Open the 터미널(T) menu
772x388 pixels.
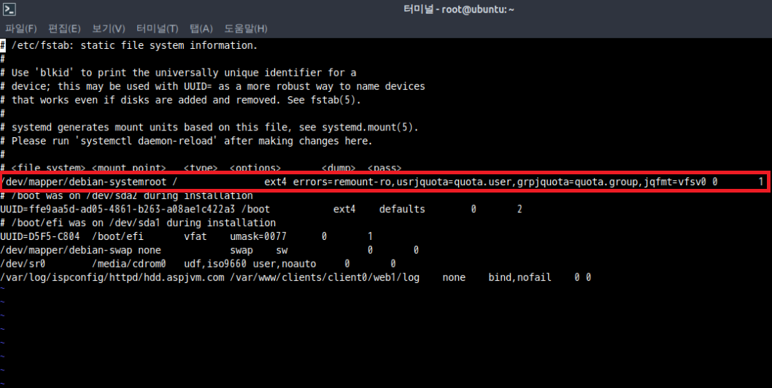pos(157,28)
